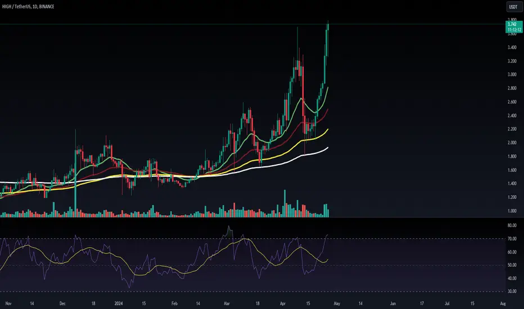Click the Jun label on time axis

click(x=393, y=303)
